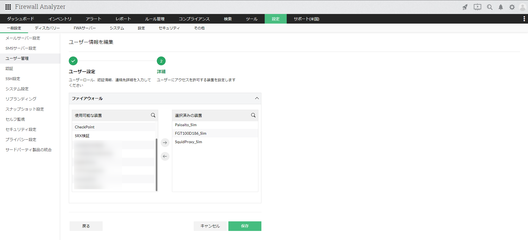Click the completed ユーザー設定 step checkmark
The height and width of the screenshot is (240, 528).
pos(73,61)
